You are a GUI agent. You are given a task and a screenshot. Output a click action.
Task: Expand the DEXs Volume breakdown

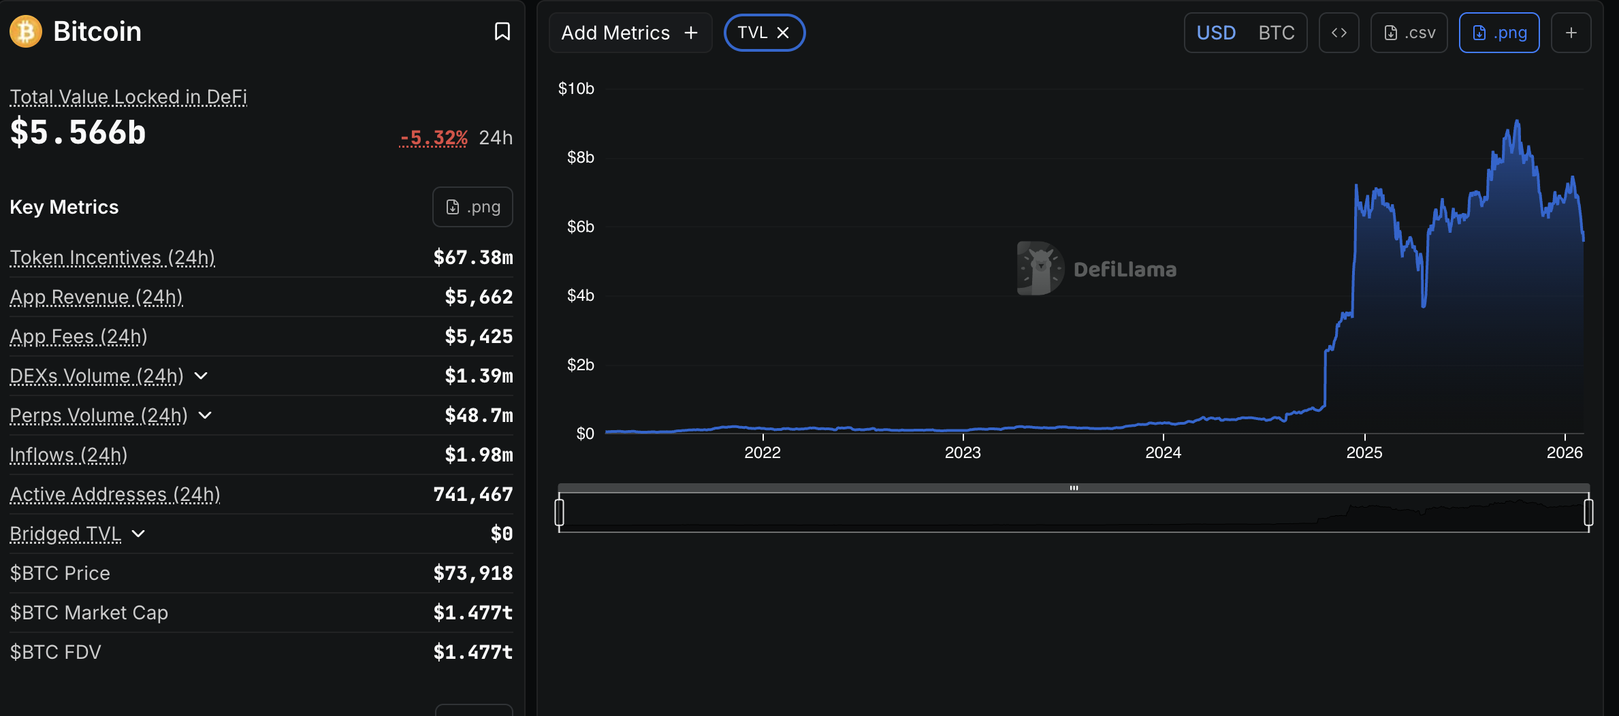[201, 376]
